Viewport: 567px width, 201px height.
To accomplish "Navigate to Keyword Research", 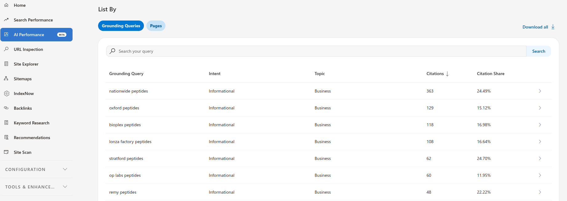I will click(x=36, y=123).
